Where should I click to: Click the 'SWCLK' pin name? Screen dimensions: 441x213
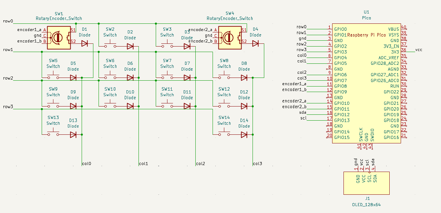point(361,134)
